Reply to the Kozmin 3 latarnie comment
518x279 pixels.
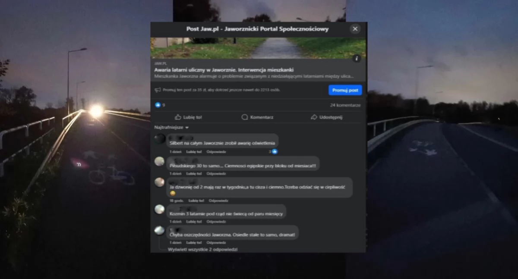pos(216,222)
